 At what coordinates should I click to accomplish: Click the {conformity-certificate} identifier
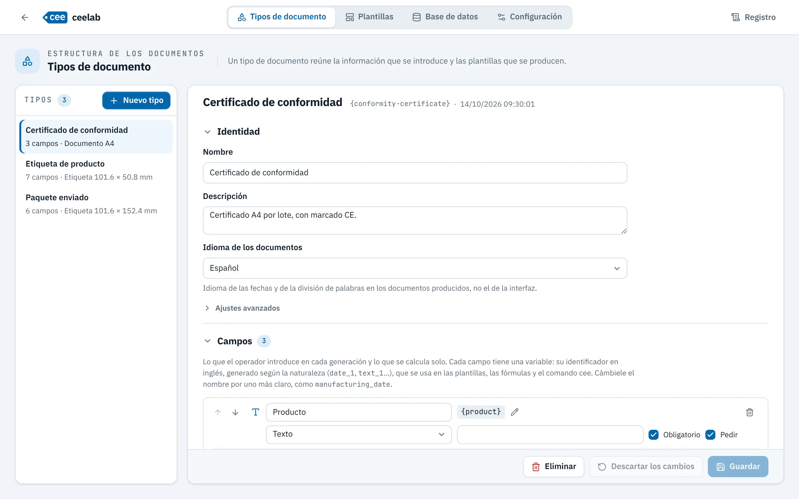coord(400,104)
